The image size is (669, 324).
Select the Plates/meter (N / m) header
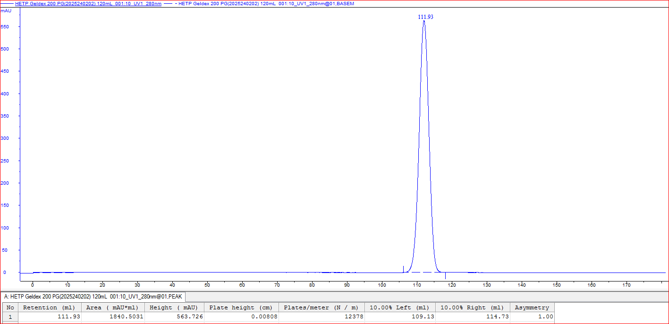(321, 307)
